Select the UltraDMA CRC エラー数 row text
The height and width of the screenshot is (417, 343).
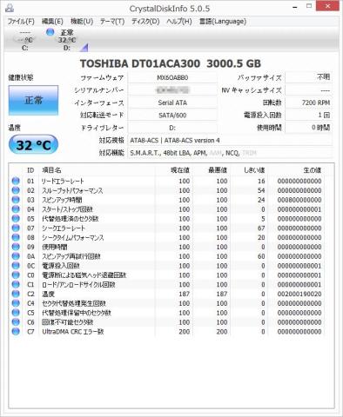click(73, 332)
